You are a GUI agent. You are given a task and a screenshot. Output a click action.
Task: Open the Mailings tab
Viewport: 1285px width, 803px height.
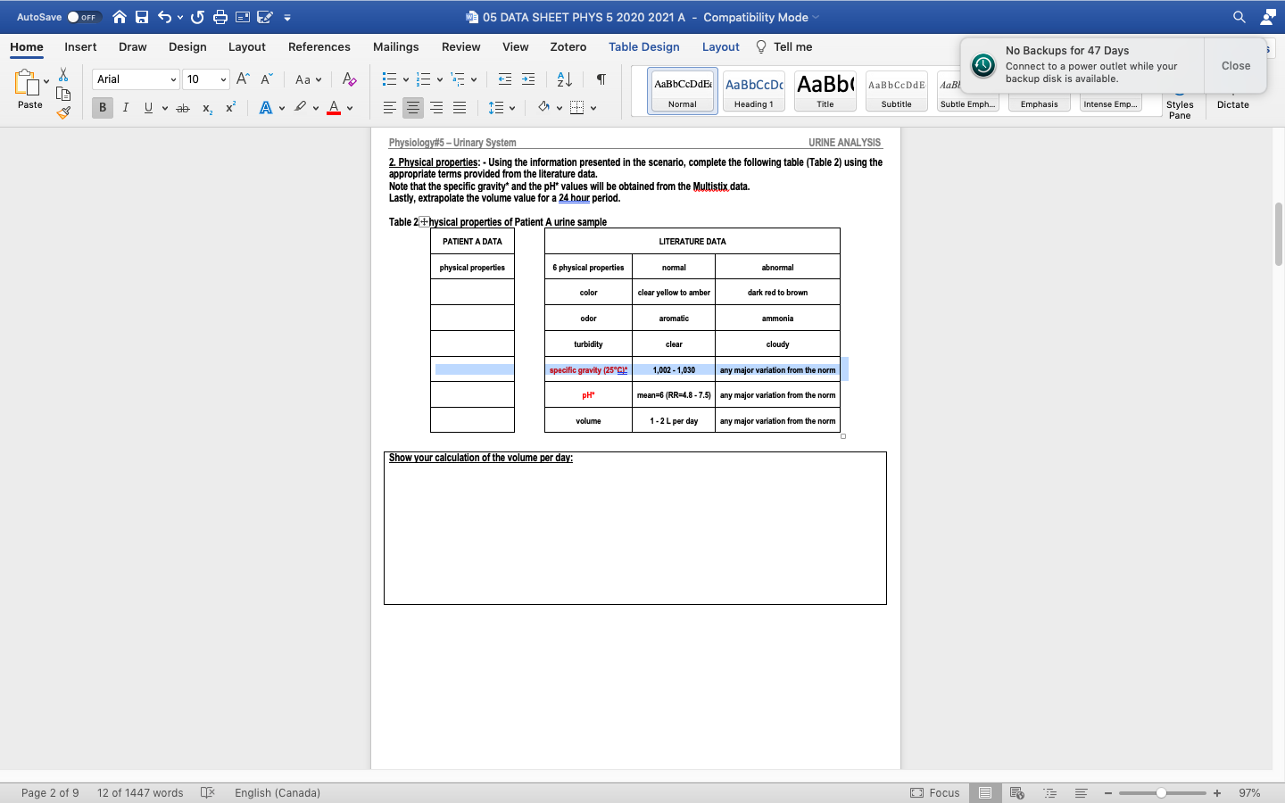click(x=396, y=47)
